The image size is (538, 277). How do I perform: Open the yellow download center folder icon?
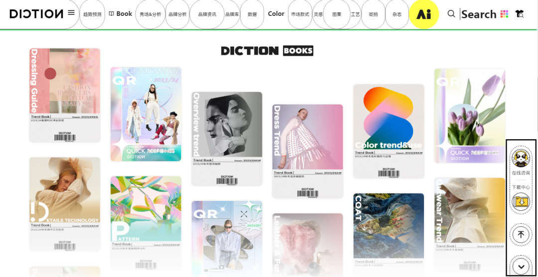coord(521,202)
